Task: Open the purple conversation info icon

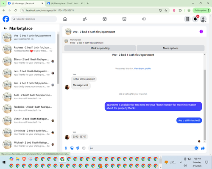Action: coord(201,32)
